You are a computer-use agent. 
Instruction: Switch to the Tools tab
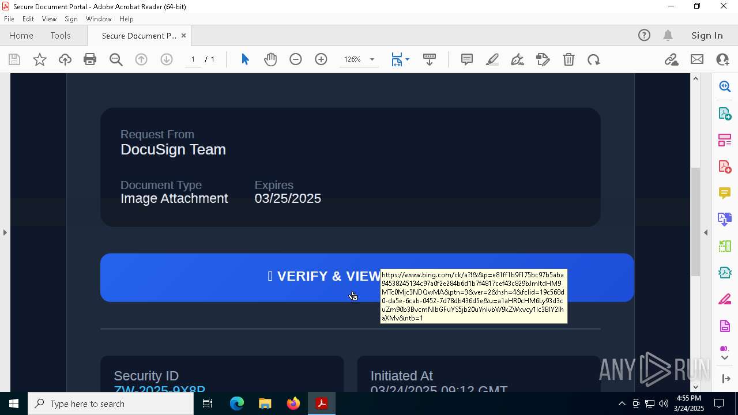point(61,36)
